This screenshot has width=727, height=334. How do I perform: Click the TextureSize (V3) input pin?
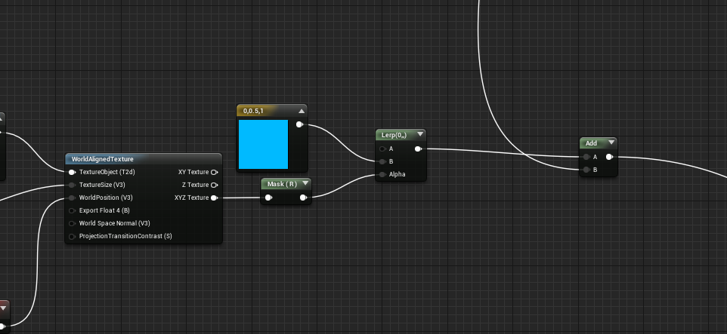(x=72, y=185)
